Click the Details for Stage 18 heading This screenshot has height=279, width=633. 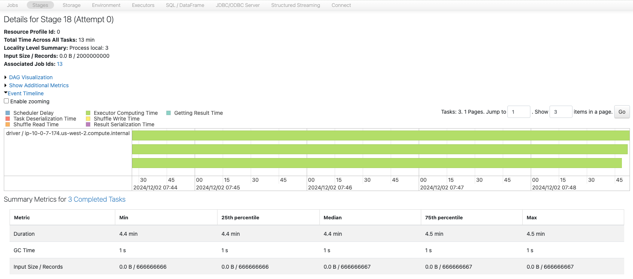[x=59, y=20]
